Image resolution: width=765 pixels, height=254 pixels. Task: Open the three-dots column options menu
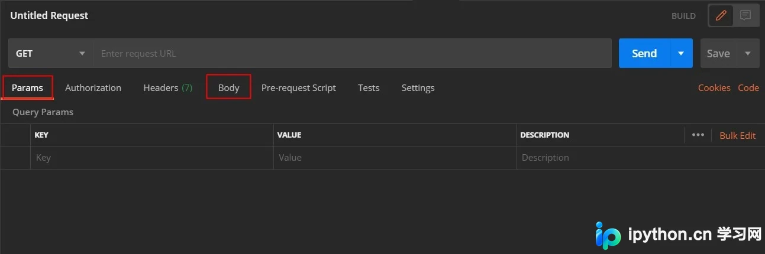[x=698, y=135]
